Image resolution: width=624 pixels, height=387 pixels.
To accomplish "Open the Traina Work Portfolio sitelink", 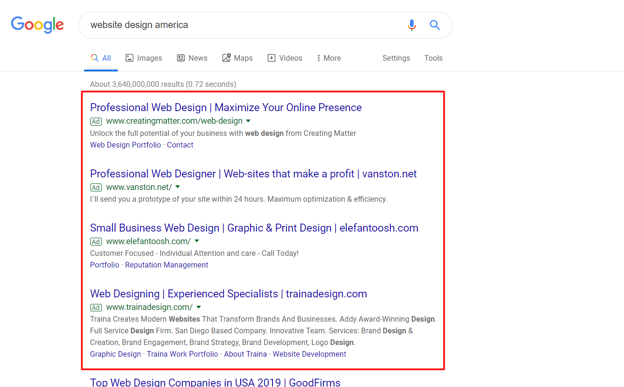I will [182, 354].
